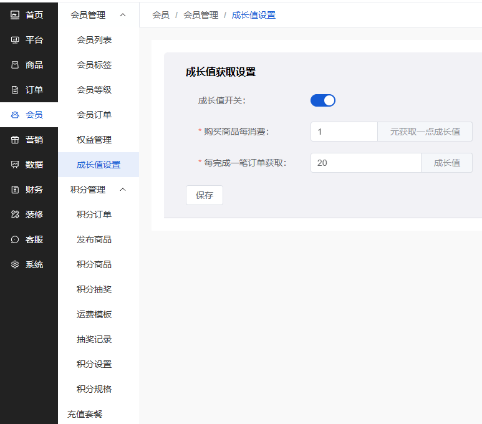Image resolution: width=482 pixels, height=424 pixels.
Task: Select 成长值设置 menu item
Action: tap(99, 165)
